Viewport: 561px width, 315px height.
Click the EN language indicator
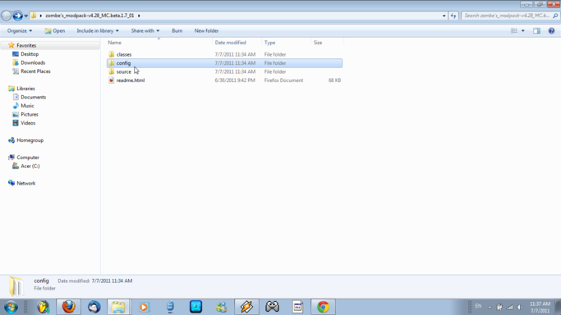click(x=478, y=306)
